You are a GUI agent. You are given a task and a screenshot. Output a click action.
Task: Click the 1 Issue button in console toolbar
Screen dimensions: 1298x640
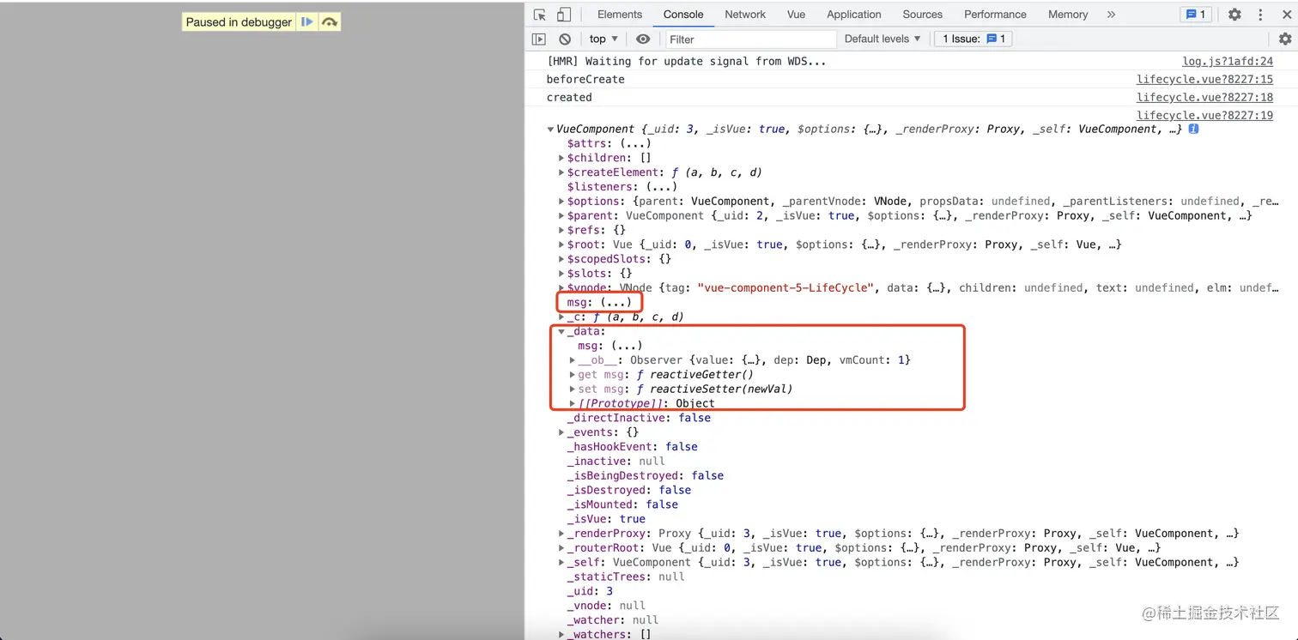(x=973, y=39)
